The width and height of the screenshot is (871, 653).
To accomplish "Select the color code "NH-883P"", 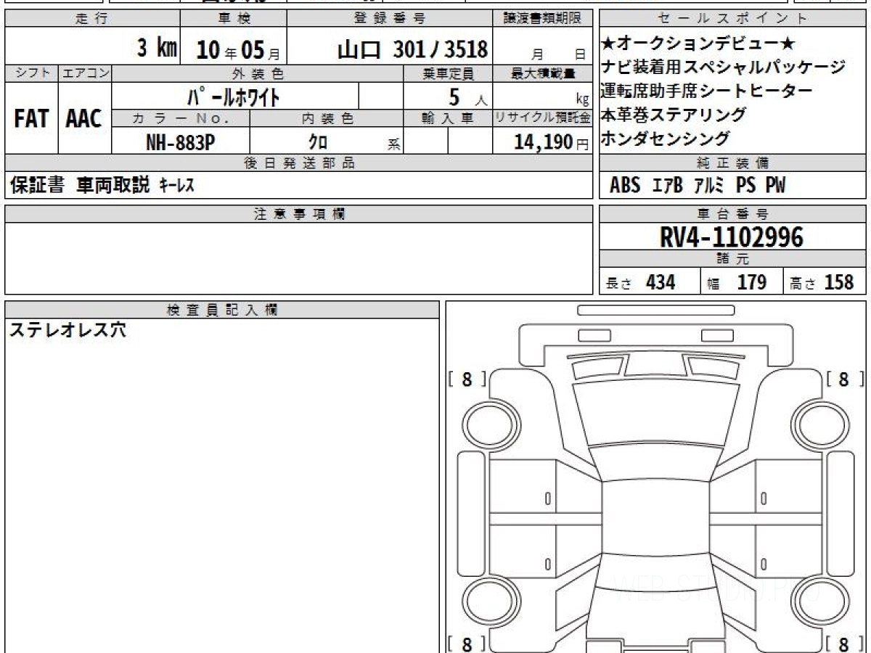I will pos(181,141).
